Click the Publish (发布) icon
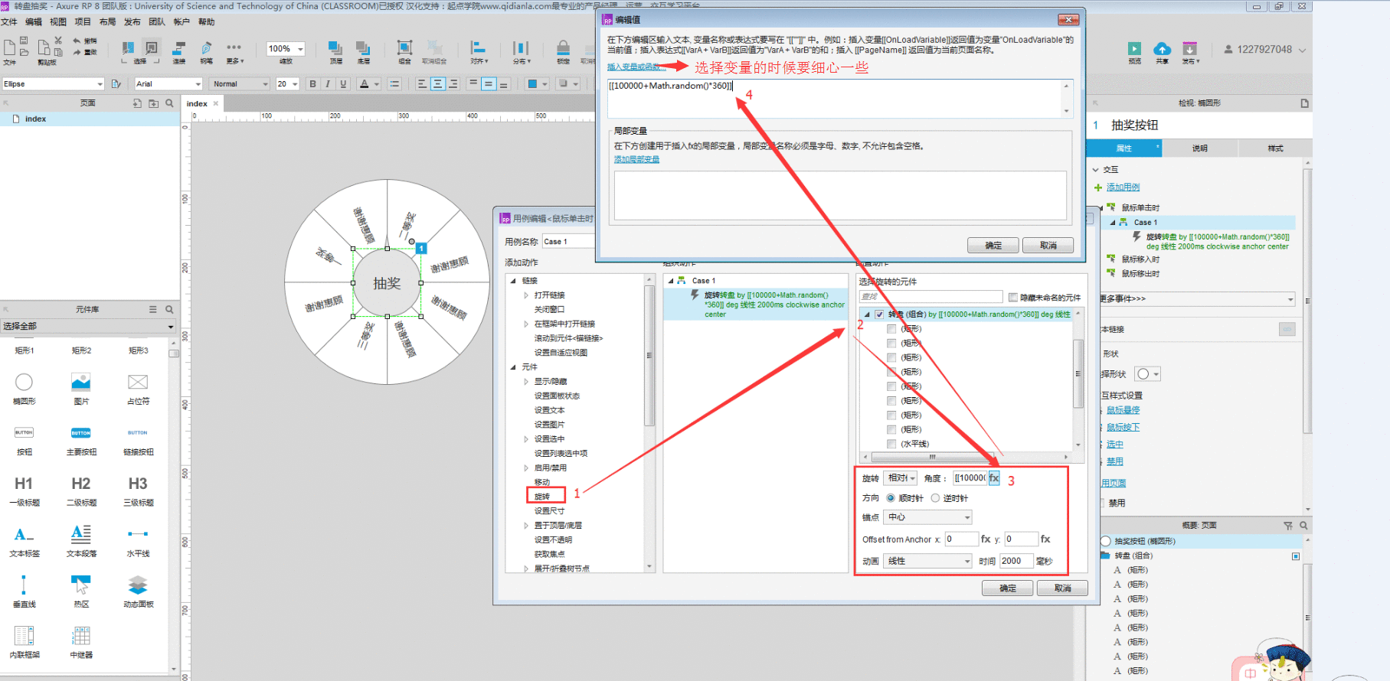This screenshot has width=1390, height=681. click(1189, 49)
